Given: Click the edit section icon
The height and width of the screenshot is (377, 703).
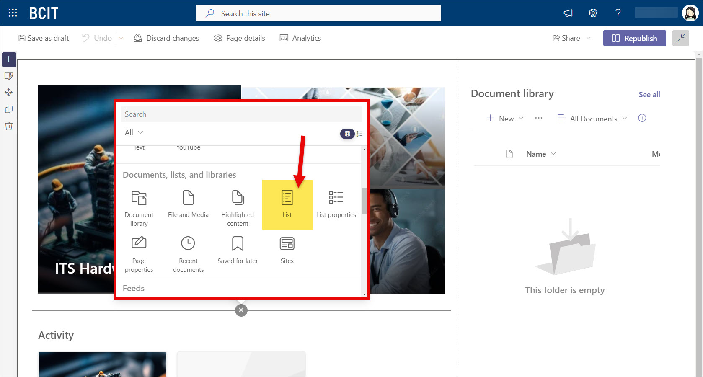Looking at the screenshot, I should [9, 76].
